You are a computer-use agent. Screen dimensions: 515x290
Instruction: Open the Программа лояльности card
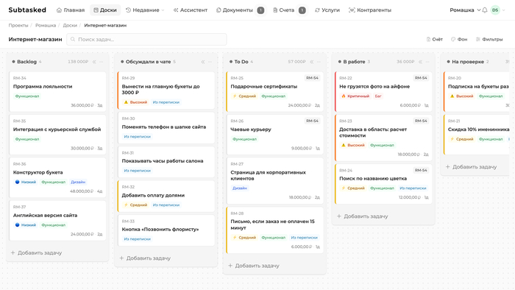tap(57, 91)
